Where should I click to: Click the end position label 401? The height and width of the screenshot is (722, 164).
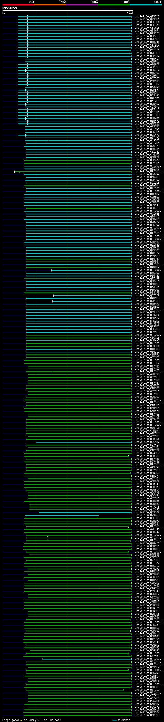129,13
